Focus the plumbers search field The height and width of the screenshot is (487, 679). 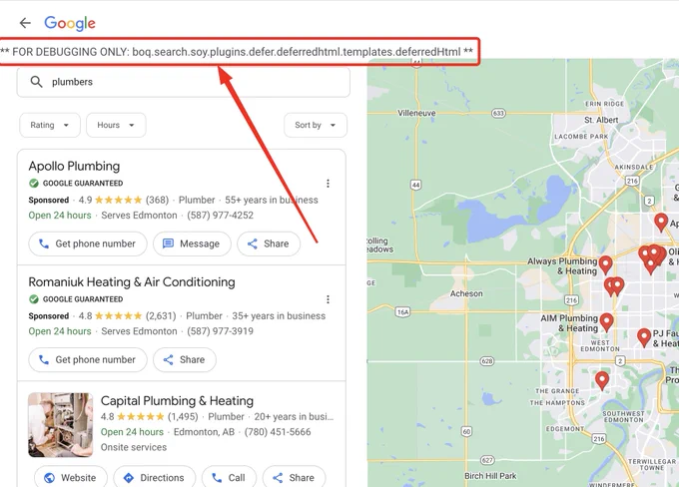pyautogui.click(x=183, y=82)
